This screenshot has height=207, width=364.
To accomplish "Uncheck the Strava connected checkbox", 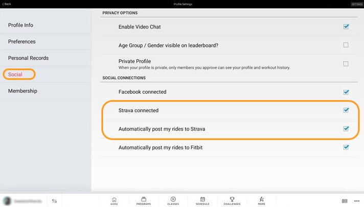I will 346,110.
